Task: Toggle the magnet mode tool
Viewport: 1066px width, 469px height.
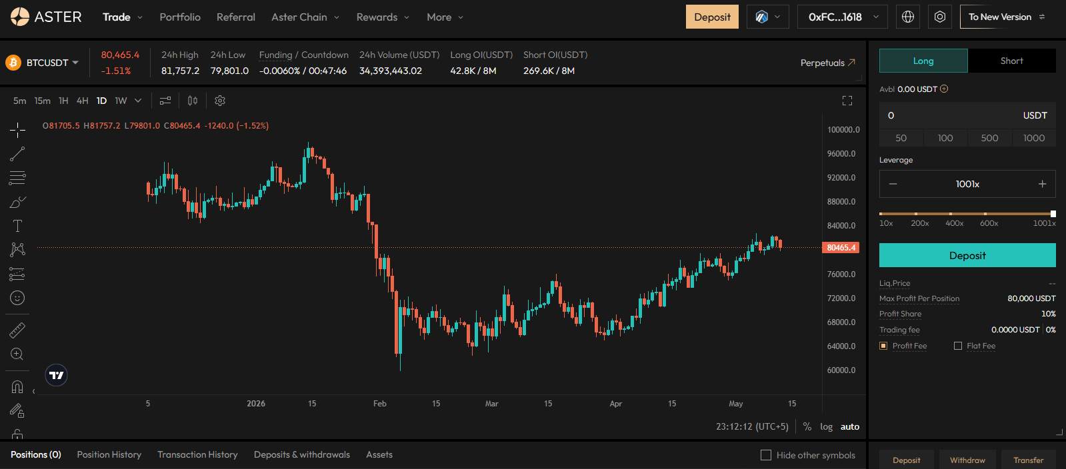Action: click(x=17, y=386)
